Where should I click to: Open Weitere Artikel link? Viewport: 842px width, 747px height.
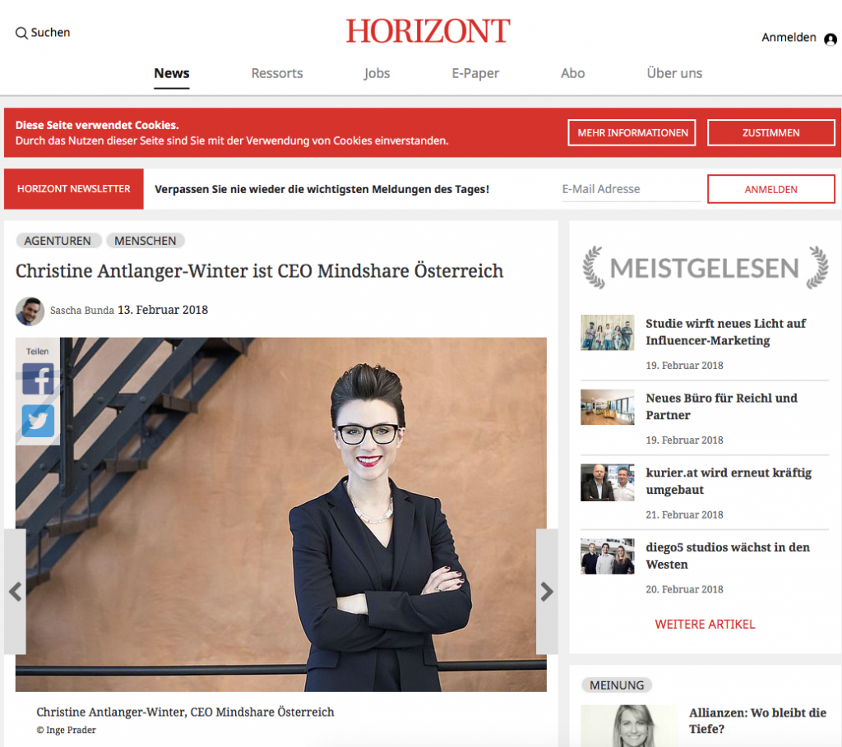point(705,624)
